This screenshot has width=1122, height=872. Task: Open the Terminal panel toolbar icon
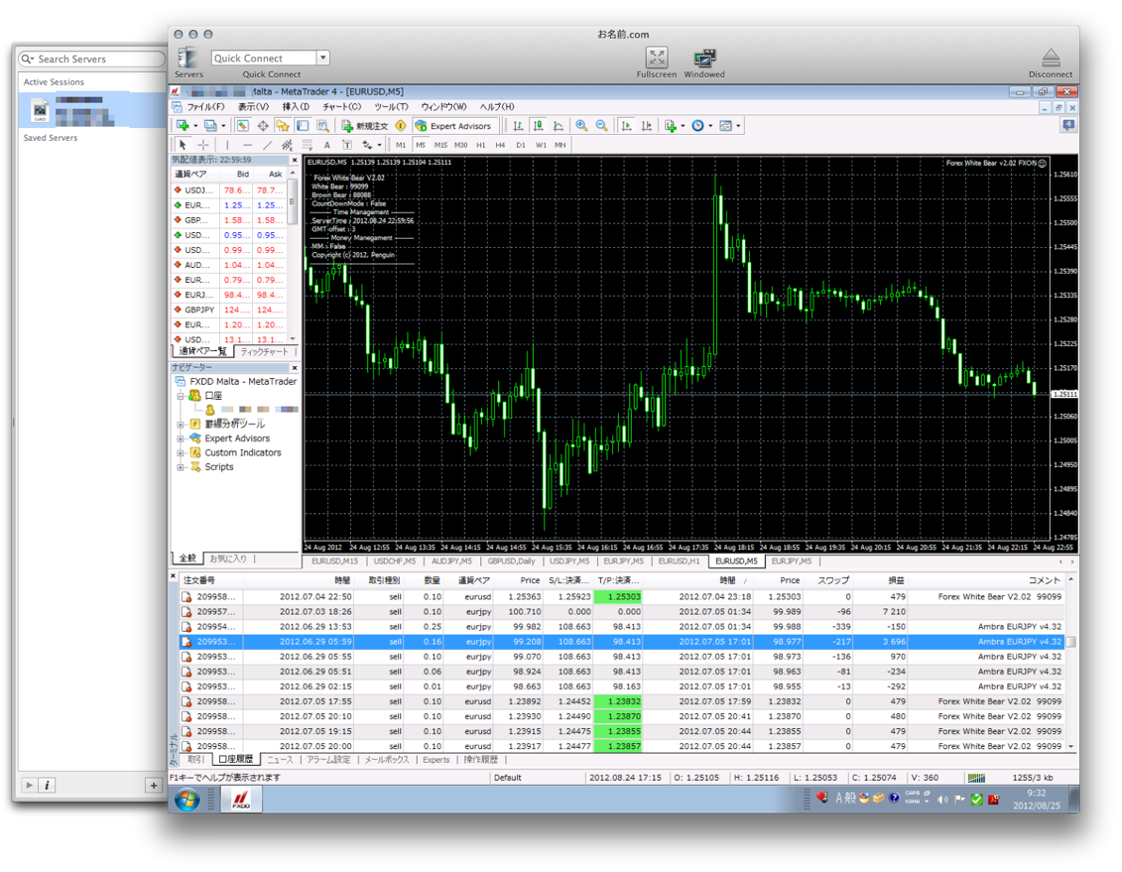(303, 126)
